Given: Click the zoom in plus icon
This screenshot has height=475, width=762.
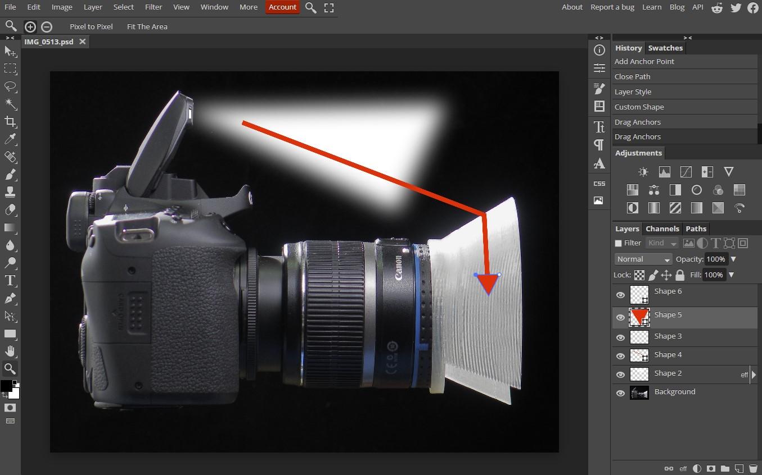Looking at the screenshot, I should pos(30,26).
